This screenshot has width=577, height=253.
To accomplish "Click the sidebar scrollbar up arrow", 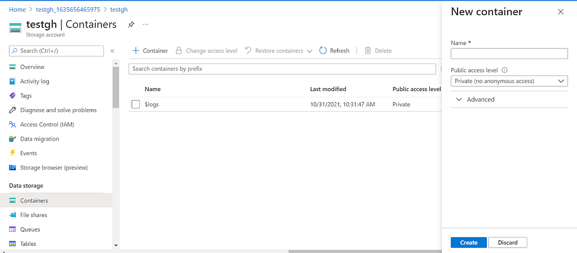I will pos(116,64).
